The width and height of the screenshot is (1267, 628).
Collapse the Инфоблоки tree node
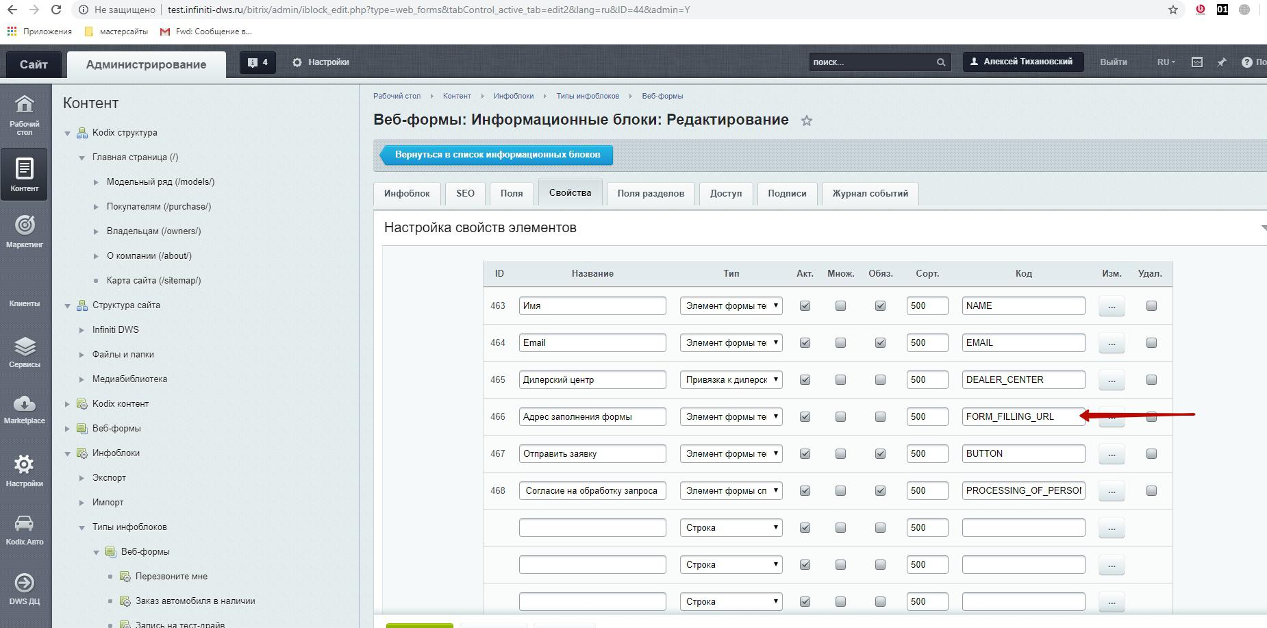pos(67,453)
